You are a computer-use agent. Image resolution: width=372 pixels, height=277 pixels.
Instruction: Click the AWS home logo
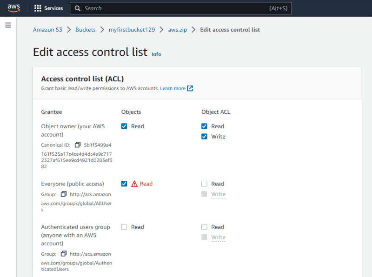[x=13, y=8]
